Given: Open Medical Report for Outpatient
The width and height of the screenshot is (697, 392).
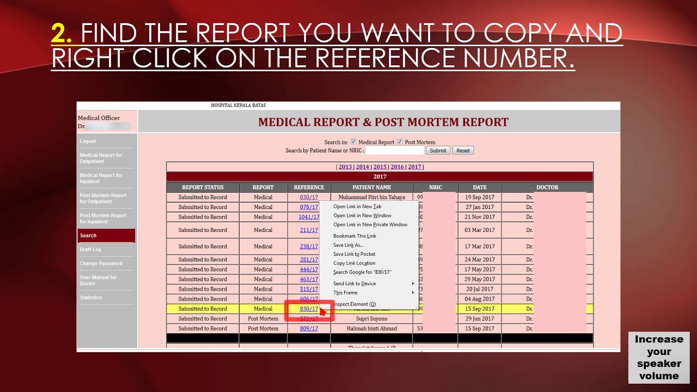Looking at the screenshot, I should click(101, 158).
